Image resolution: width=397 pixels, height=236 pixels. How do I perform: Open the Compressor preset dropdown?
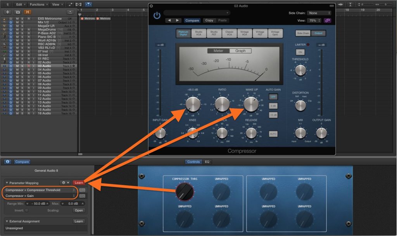pos(197,13)
